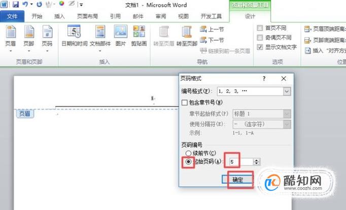The height and width of the screenshot is (210, 346).
Task: Close the 页码格式 dialog
Action: click(x=284, y=79)
